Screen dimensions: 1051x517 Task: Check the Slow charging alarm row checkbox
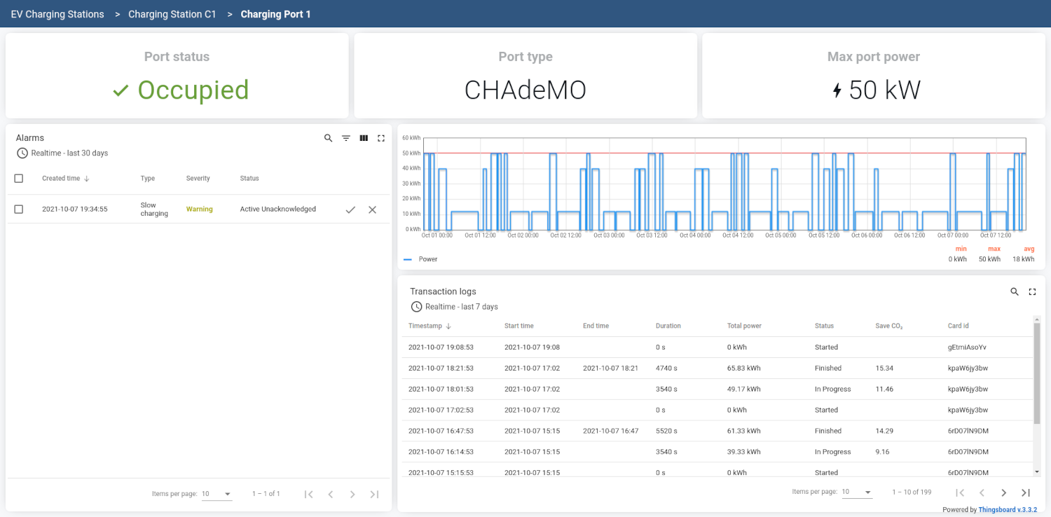pyautogui.click(x=19, y=209)
